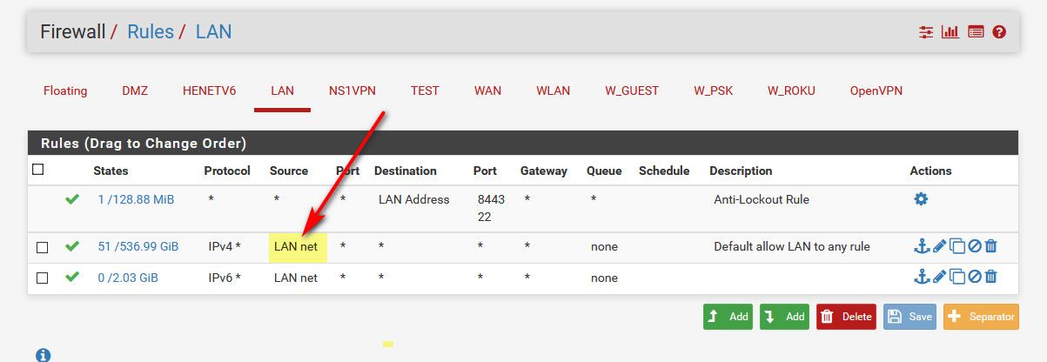Open Anti-Lockout Rule settings gear
Screen dimensions: 1047x362
click(x=921, y=199)
